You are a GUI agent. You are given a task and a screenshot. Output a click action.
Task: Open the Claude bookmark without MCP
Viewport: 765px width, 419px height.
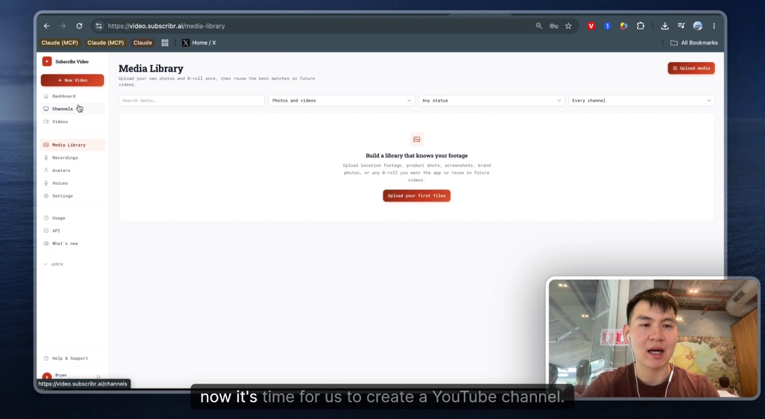[x=142, y=43]
